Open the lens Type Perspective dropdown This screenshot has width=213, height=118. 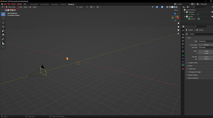[206, 41]
